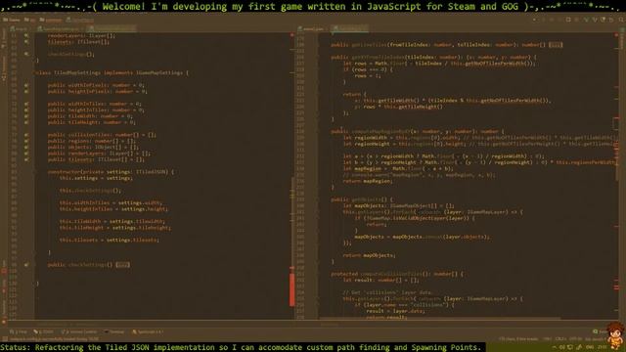Collapse computeMapRegionXY method fold handle
Image resolution: width=626 pixels, height=352 pixels.
point(319,131)
